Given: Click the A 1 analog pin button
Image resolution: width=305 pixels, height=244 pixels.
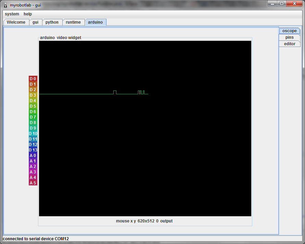Looking at the screenshot, I should pyautogui.click(x=33, y=161).
